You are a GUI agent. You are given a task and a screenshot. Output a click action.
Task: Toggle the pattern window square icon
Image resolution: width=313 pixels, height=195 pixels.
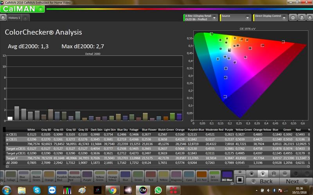point(240,180)
